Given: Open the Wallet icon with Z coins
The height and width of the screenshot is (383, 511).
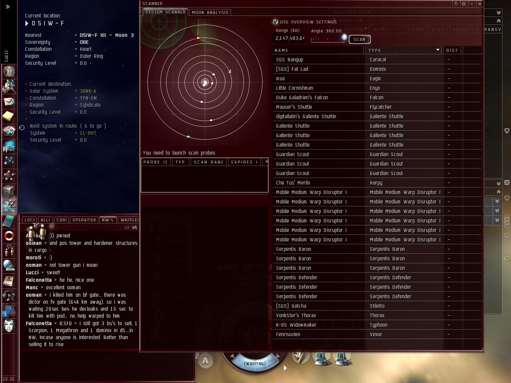Looking at the screenshot, I should click(x=9, y=206).
